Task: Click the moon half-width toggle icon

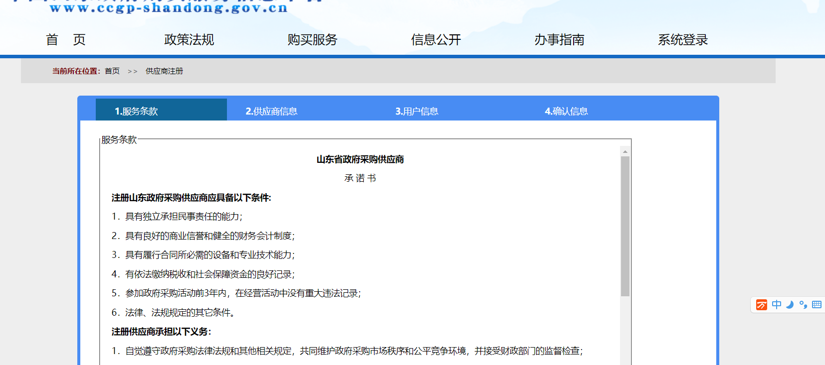Action: point(790,305)
